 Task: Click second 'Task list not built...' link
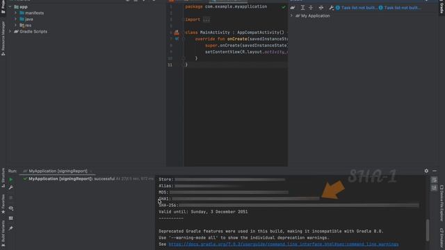point(403,8)
